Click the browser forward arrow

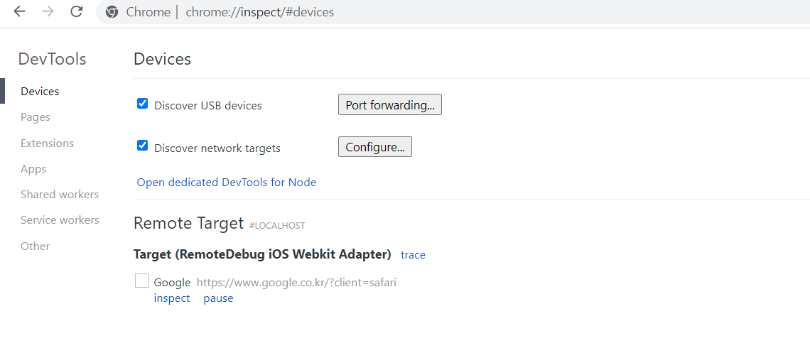[x=48, y=12]
